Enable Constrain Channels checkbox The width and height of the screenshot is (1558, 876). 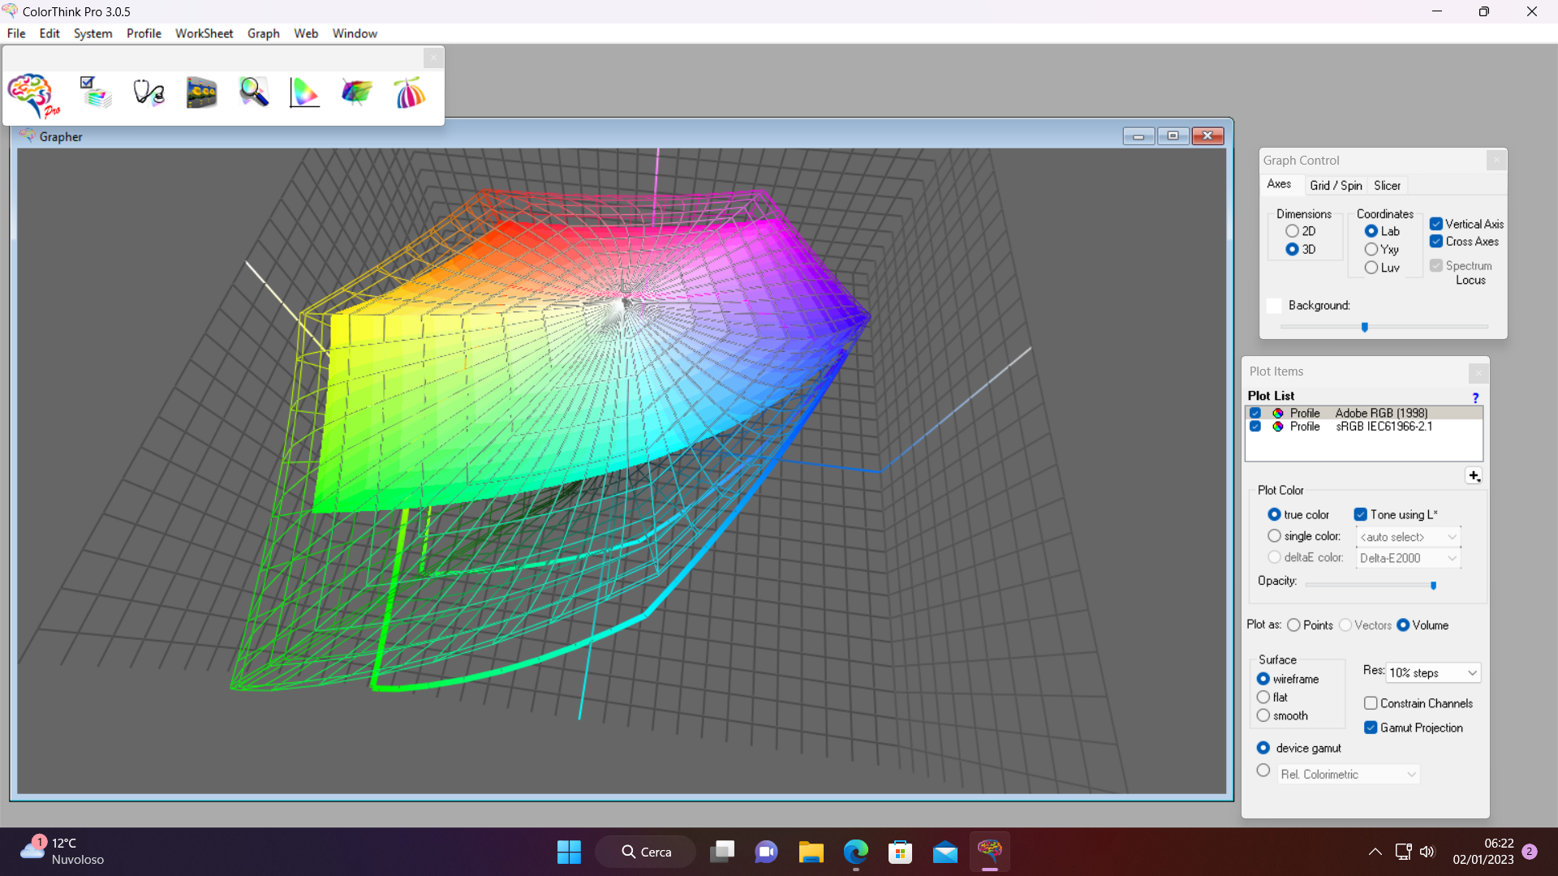(x=1371, y=703)
